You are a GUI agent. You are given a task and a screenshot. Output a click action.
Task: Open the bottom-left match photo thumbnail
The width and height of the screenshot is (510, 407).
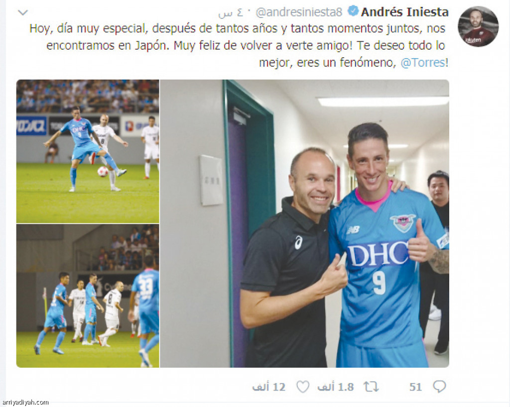pyautogui.click(x=88, y=296)
